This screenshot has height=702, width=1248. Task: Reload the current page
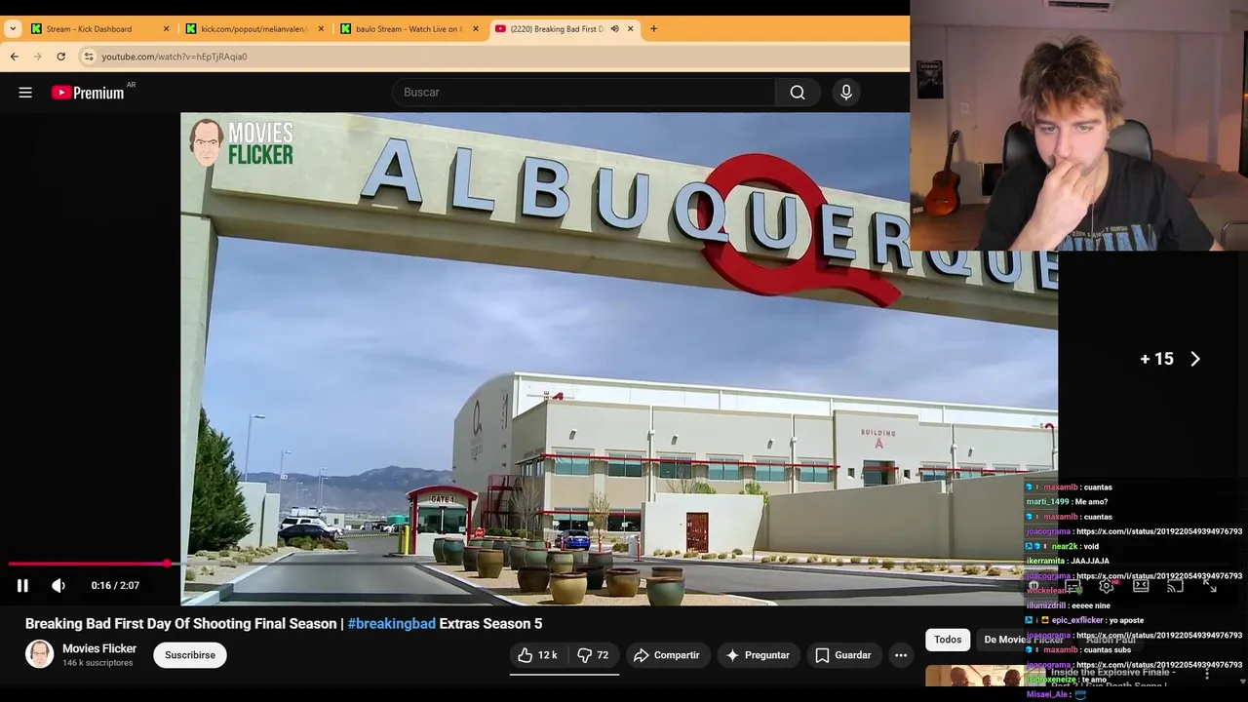(x=60, y=57)
